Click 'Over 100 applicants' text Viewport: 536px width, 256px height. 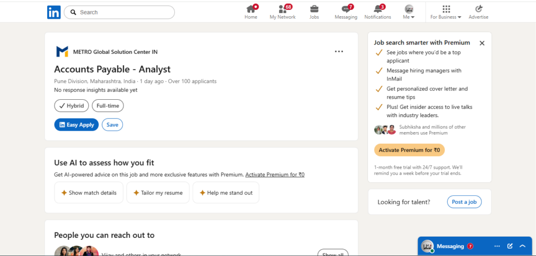tap(193, 81)
